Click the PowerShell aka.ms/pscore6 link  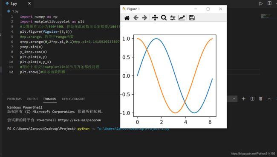80,120
